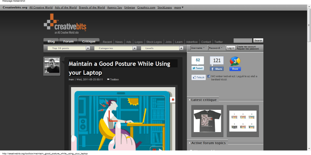Switch to the Blog tab
This screenshot has width=311, height=155.
point(51,41)
